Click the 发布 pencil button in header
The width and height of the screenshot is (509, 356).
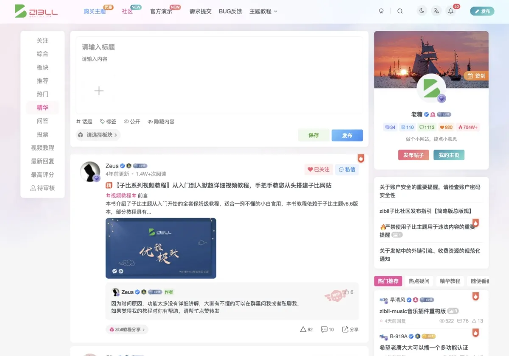pyautogui.click(x=482, y=11)
